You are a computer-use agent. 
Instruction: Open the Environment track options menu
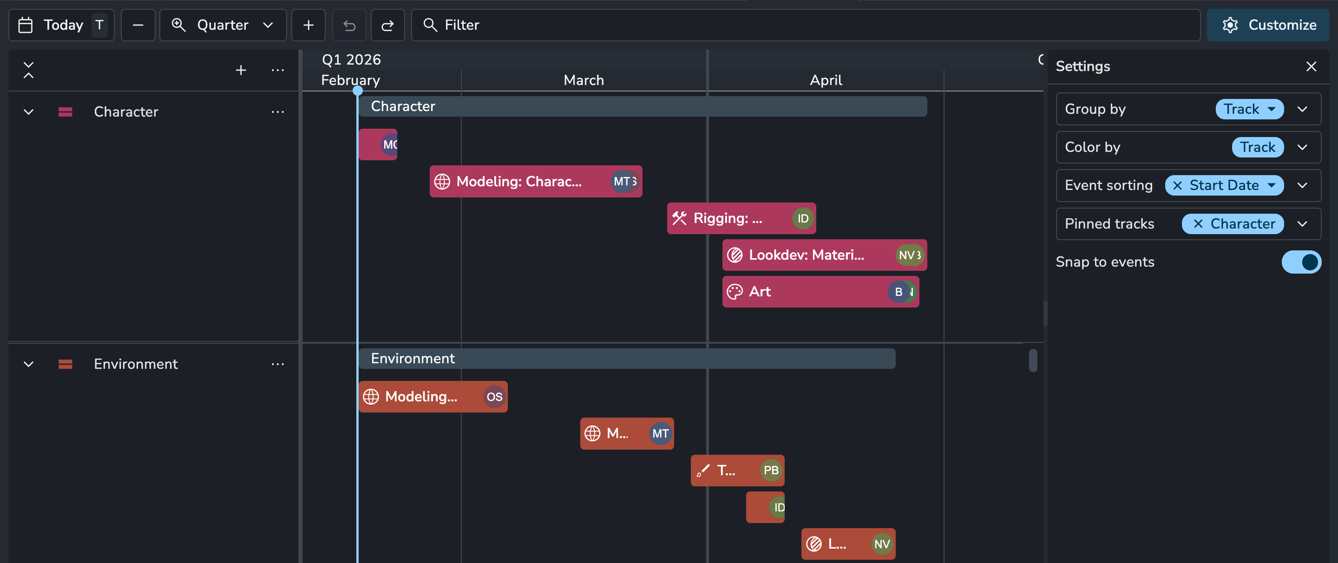278,364
